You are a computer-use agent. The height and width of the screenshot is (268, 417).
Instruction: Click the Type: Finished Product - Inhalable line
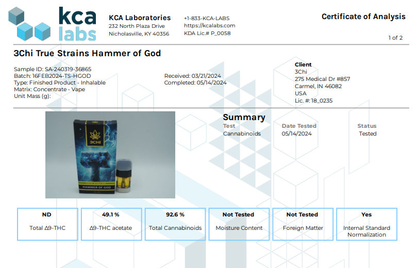coord(60,82)
